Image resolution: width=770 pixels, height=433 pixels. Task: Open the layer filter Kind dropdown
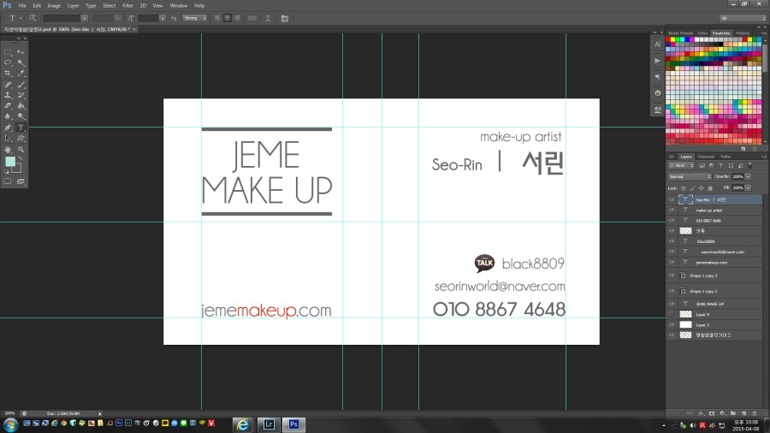click(681, 165)
